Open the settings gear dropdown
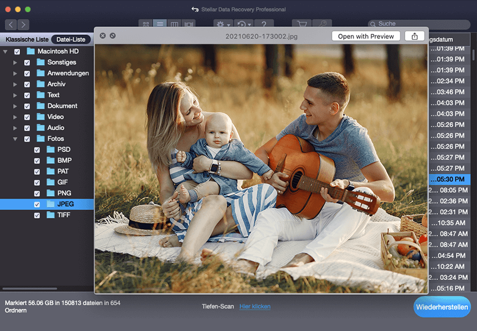 pyautogui.click(x=222, y=25)
